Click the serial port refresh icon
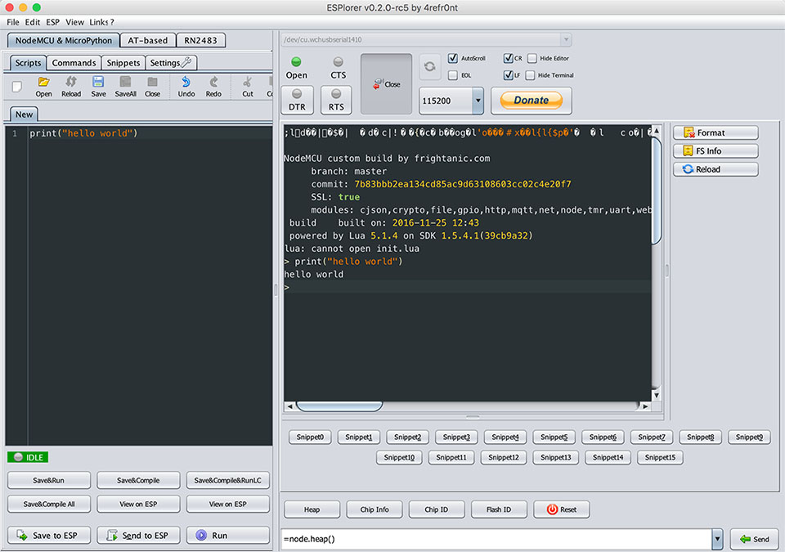The image size is (785, 552). (x=430, y=65)
